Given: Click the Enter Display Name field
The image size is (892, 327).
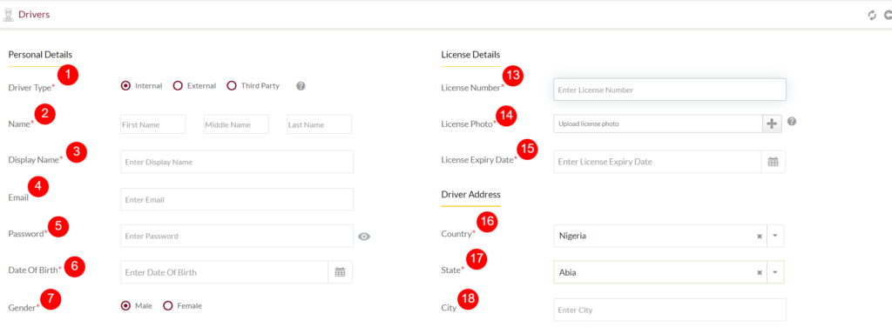Looking at the screenshot, I should pyautogui.click(x=237, y=162).
